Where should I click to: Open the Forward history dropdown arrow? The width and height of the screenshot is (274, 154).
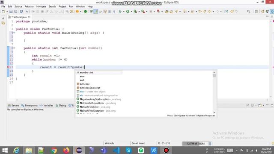click(x=221, y=12)
